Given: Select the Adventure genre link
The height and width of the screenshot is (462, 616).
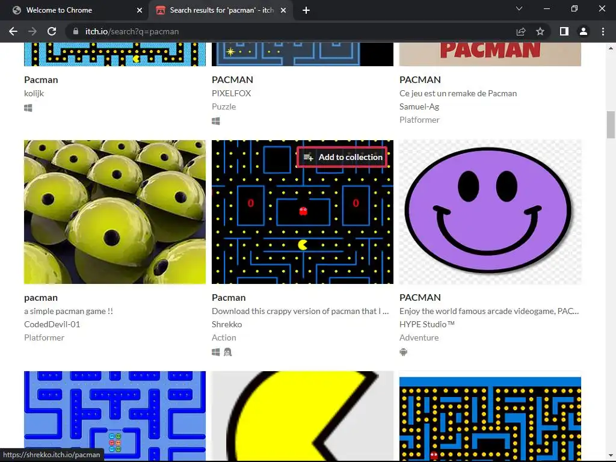Looking at the screenshot, I should point(419,338).
